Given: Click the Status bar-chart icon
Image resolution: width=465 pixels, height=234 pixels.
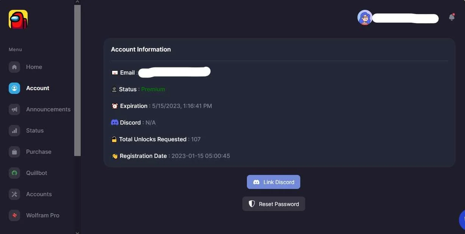Looking at the screenshot, I should tap(14, 131).
